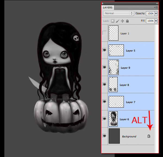Click the Background layer gray thumbnail
This screenshot has height=157, width=163.
114,136
